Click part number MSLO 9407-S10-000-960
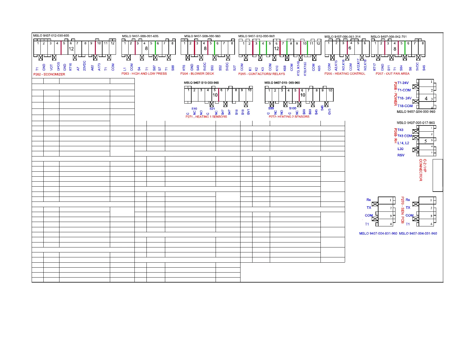Image resolution: width=464 pixels, height=358 pixels. click(201, 83)
